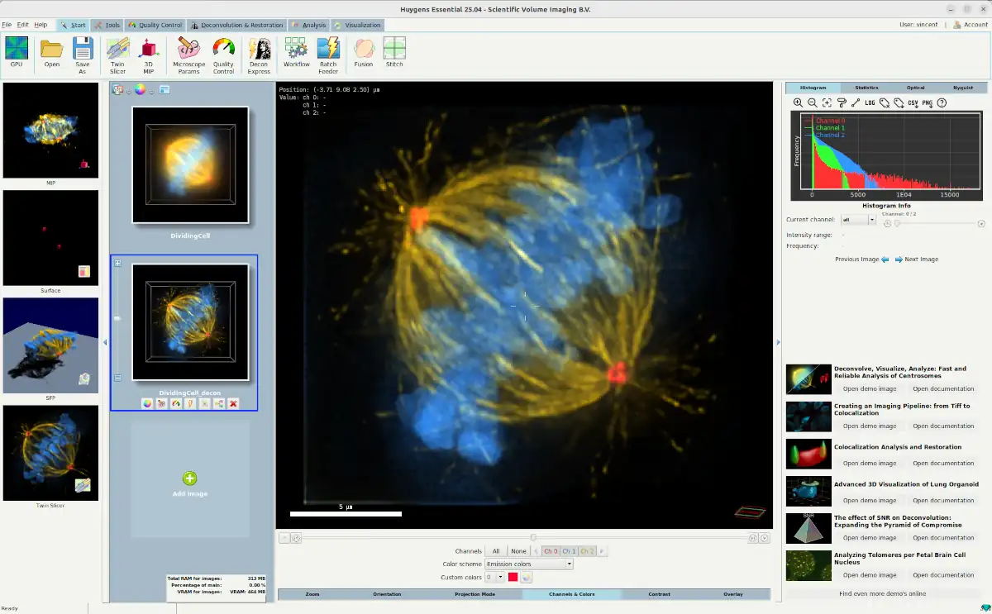The width and height of the screenshot is (992, 614).
Task: Toggle channel Ch 0 visibility
Action: [551, 551]
